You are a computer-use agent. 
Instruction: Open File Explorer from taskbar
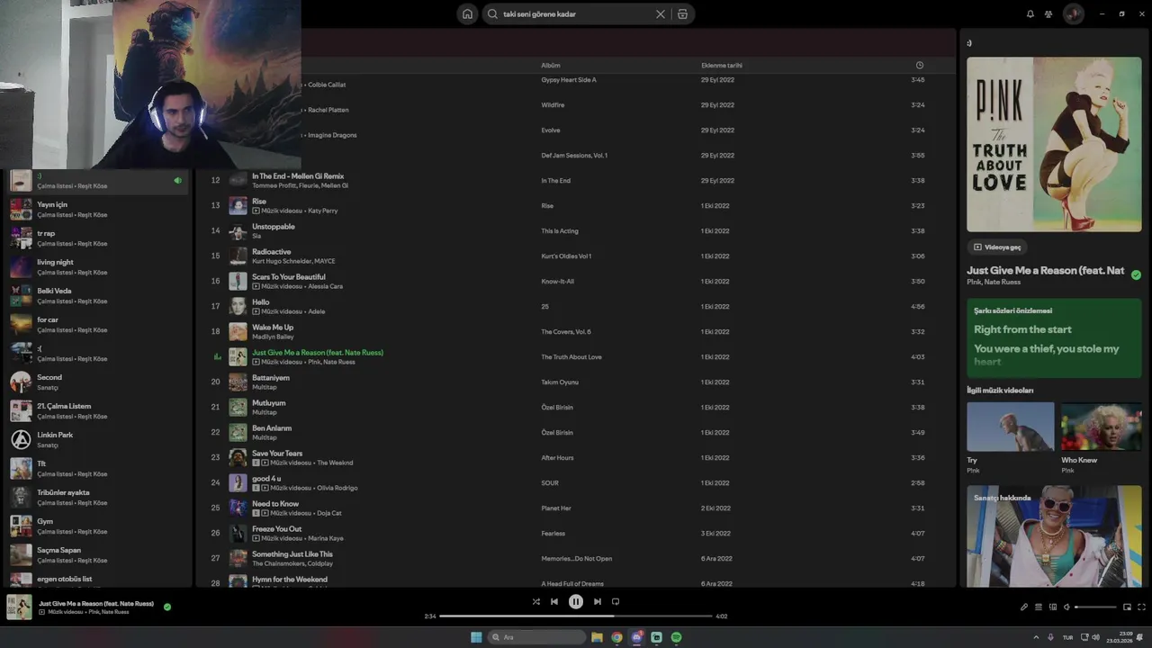pos(597,637)
